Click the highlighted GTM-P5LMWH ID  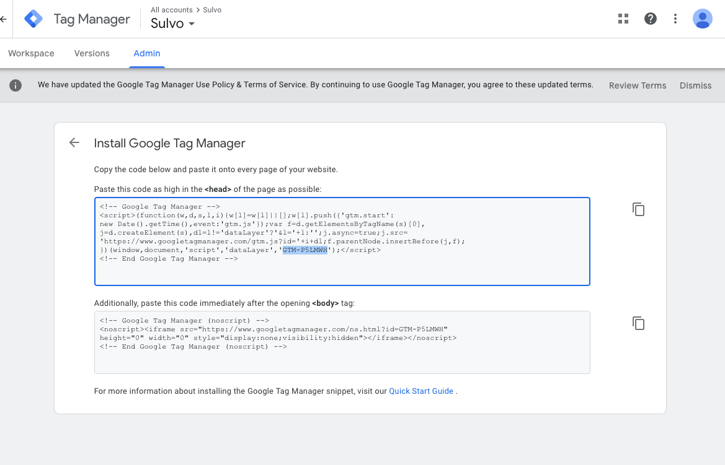(305, 250)
